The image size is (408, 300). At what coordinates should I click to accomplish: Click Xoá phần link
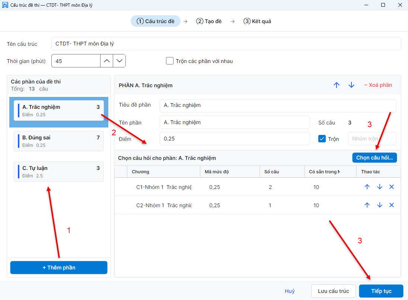pyautogui.click(x=378, y=85)
